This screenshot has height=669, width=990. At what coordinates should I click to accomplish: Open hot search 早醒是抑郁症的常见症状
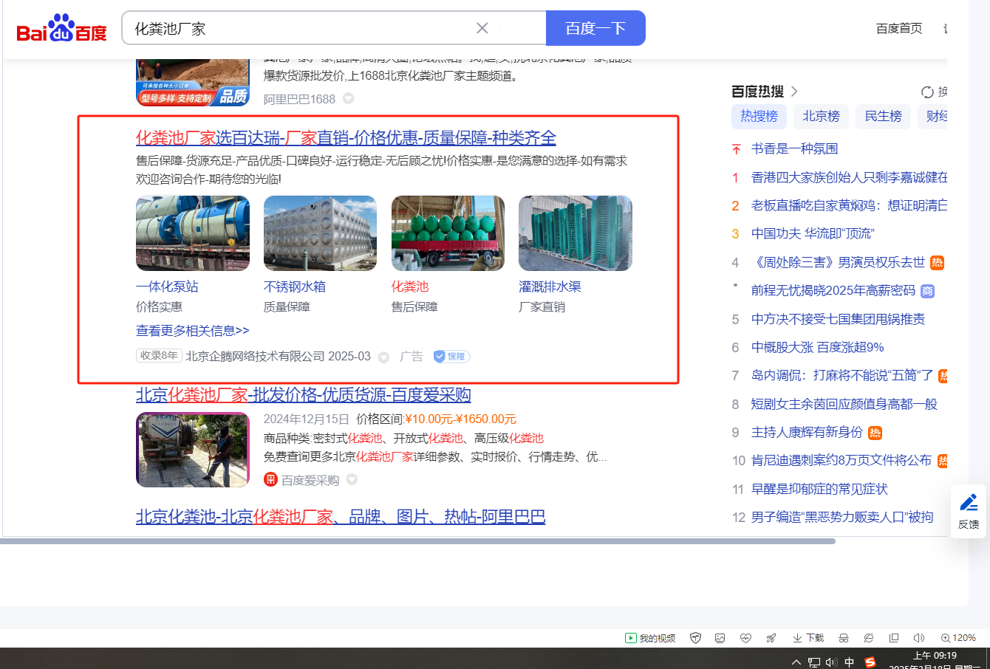[819, 489]
